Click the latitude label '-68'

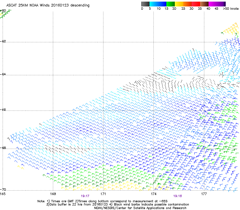(3, 148)
